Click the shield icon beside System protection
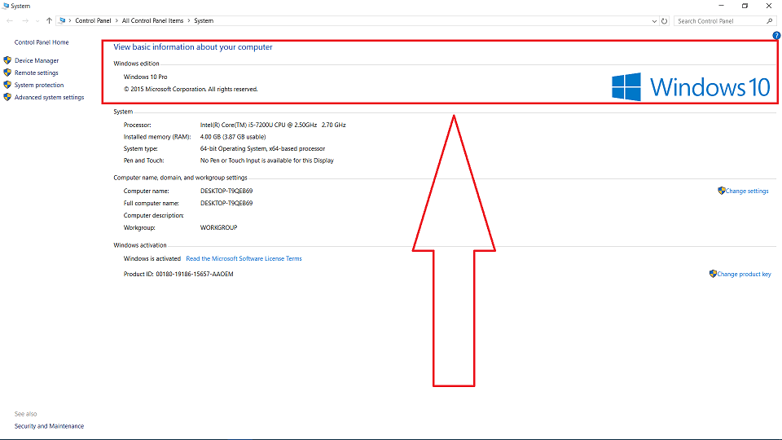Screen dimensions: 782x440 pos(7,85)
